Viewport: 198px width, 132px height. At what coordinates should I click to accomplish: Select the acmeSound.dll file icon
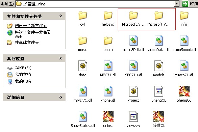[x=184, y=41]
